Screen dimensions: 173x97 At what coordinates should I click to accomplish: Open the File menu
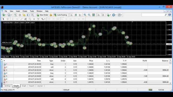tap(6, 11)
